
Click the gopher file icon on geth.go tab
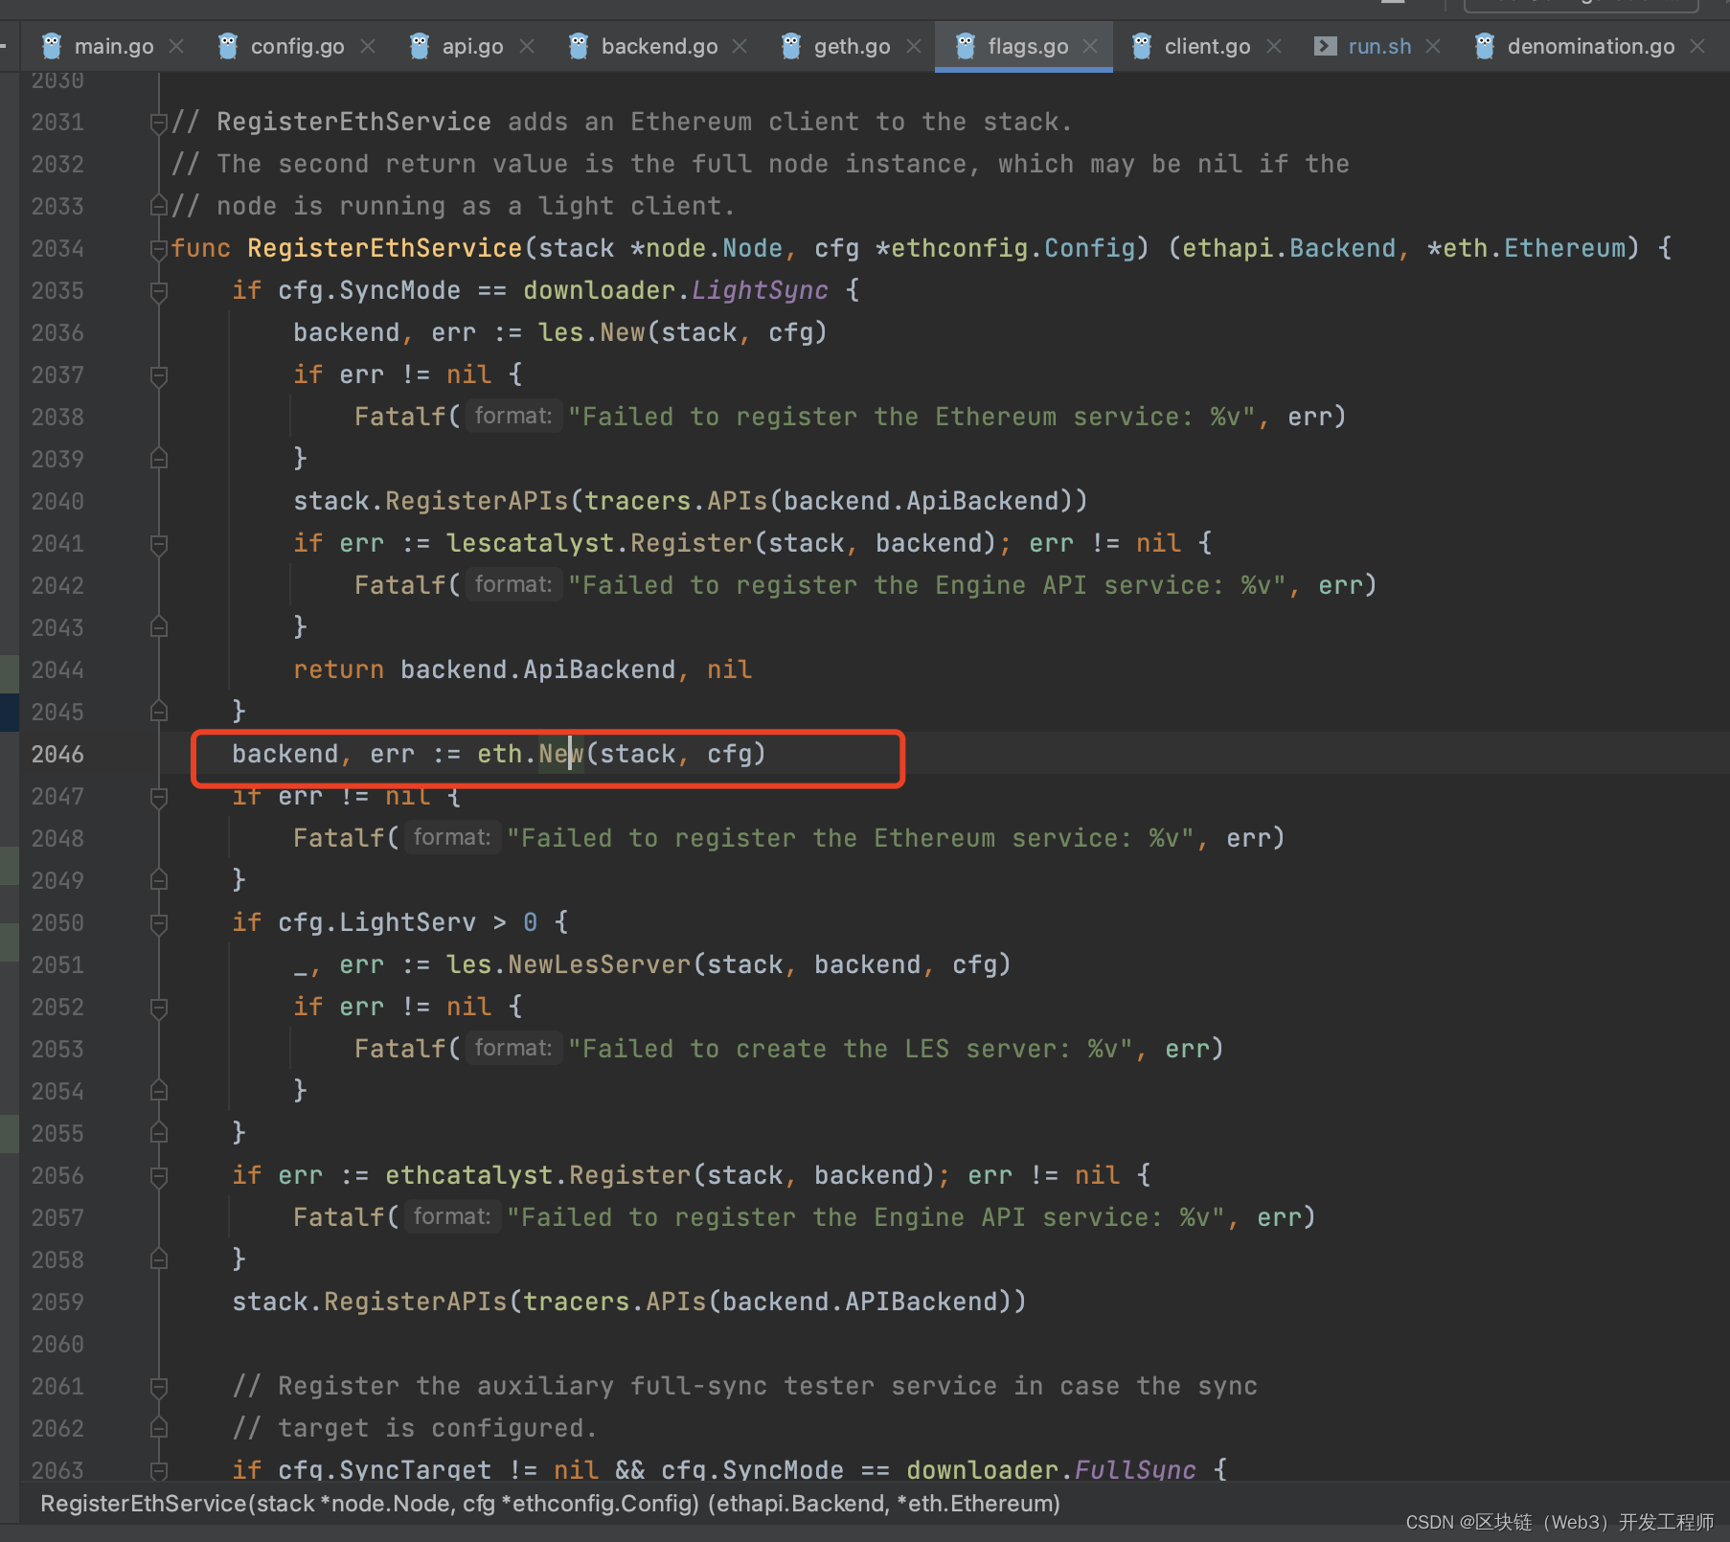coord(791,46)
